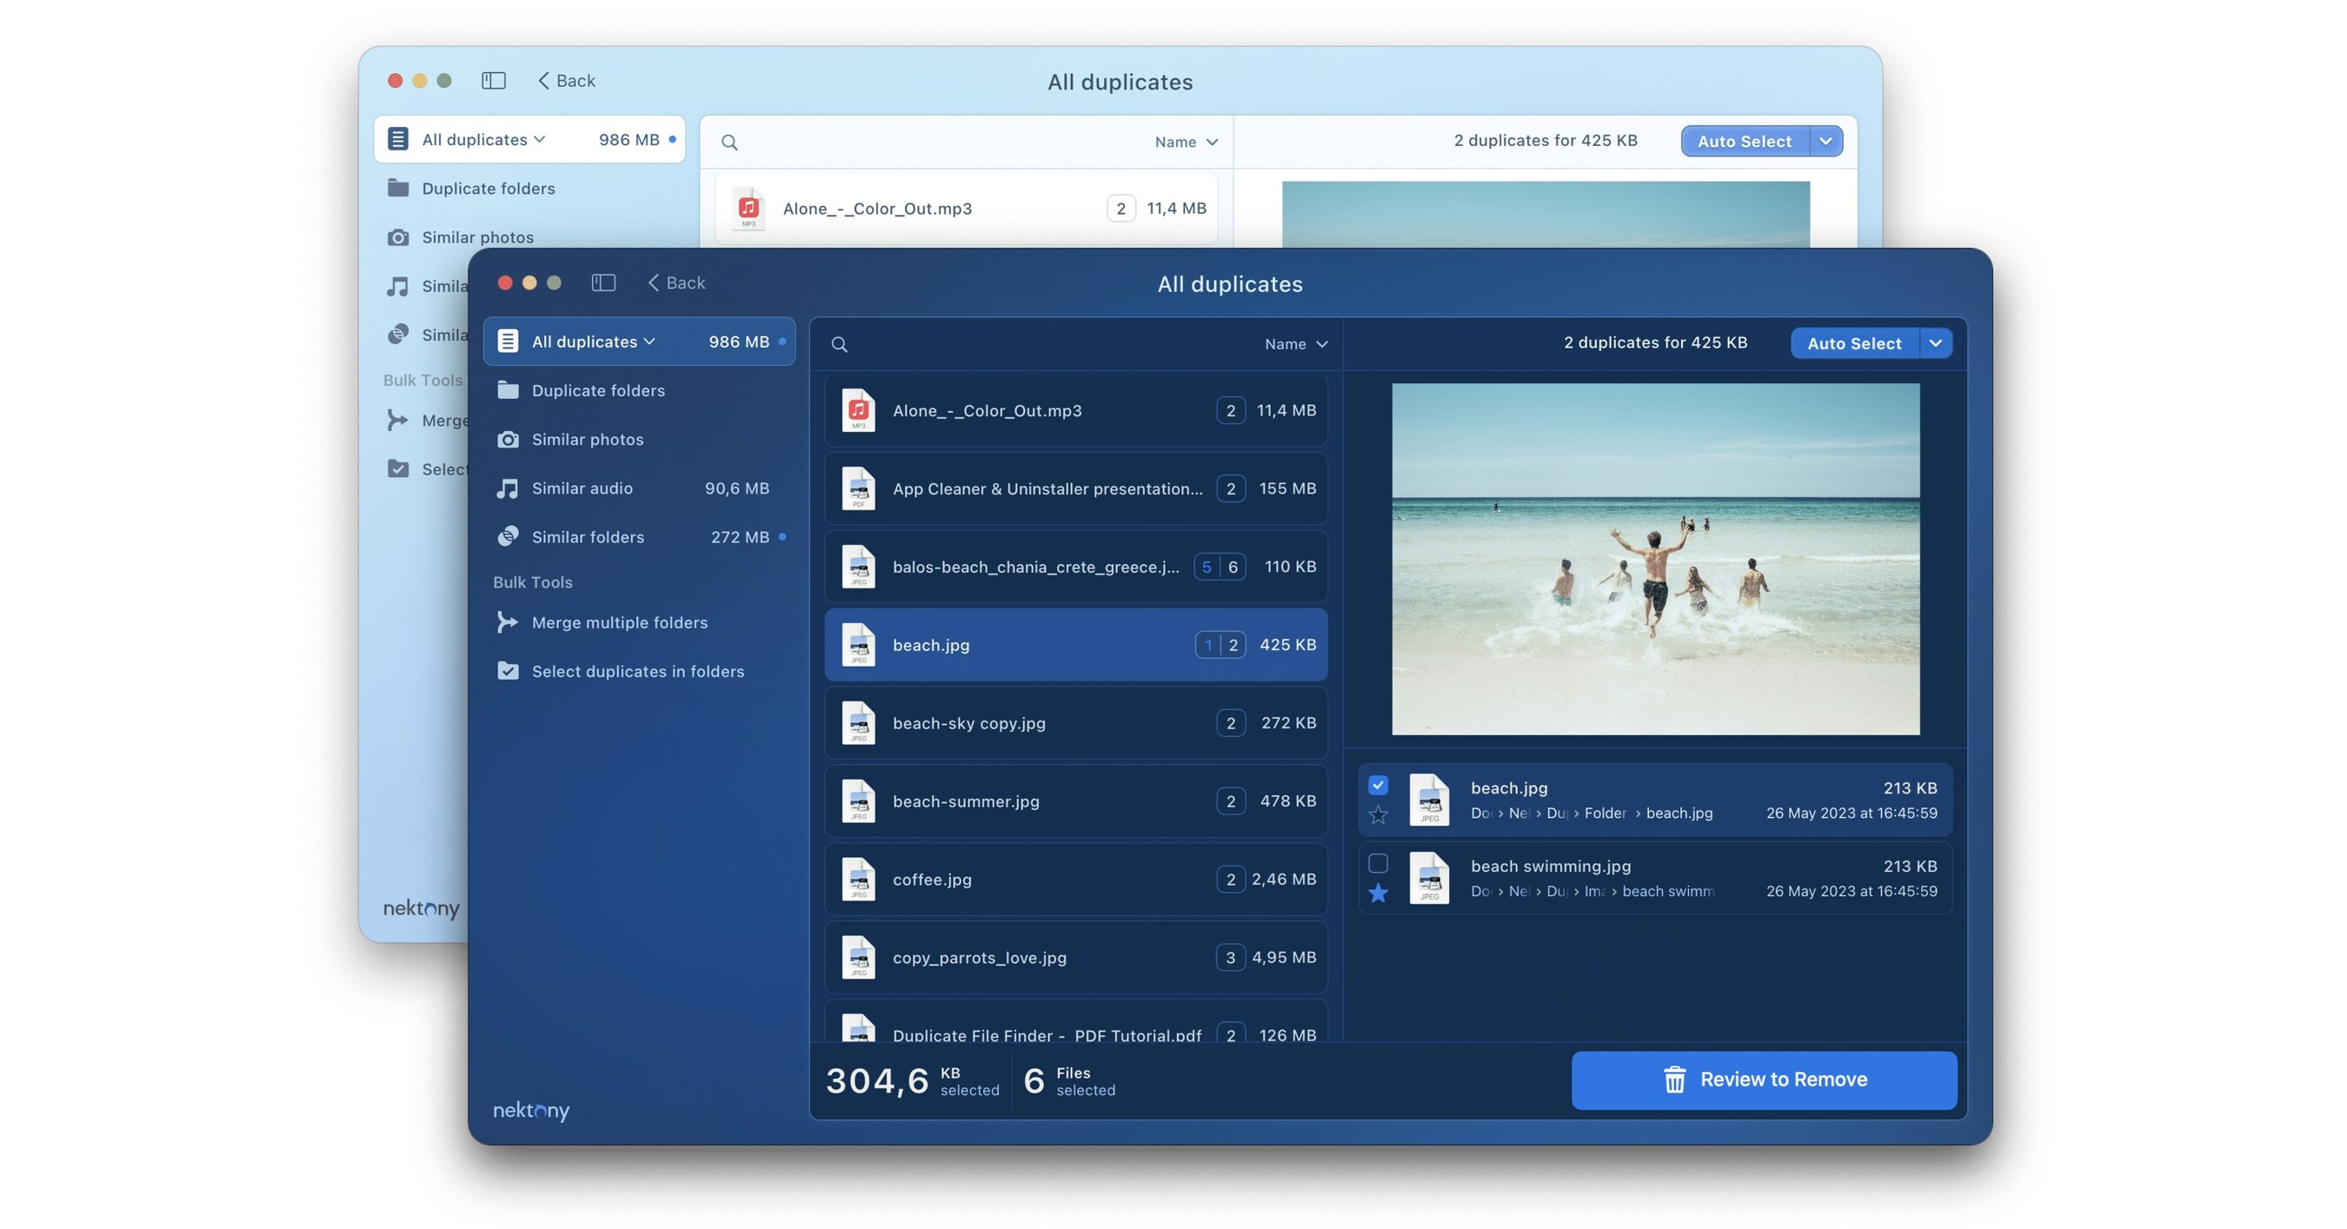The height and width of the screenshot is (1229, 2347).
Task: Click the Select duplicates checkmark folder icon
Action: 508,672
